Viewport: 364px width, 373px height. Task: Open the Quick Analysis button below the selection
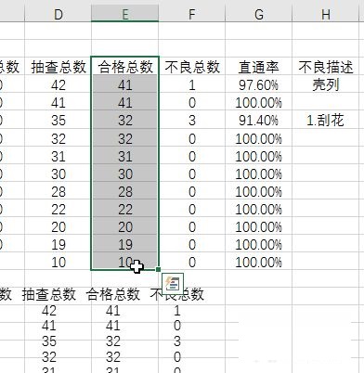[x=173, y=284]
